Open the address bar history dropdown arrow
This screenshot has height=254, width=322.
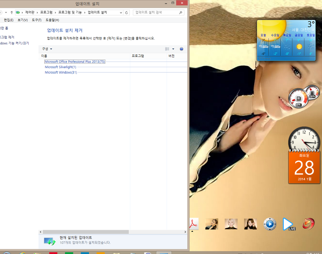[x=121, y=13]
